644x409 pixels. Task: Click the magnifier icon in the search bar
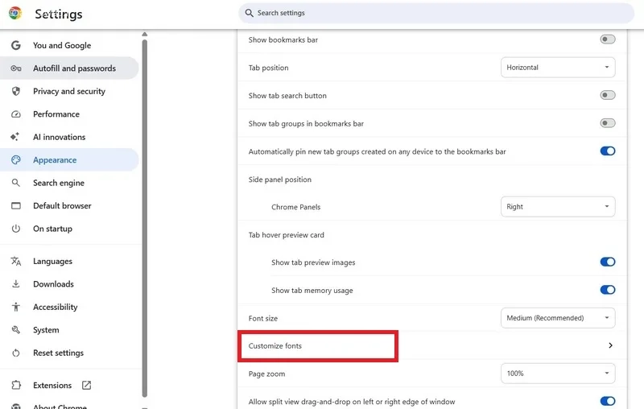(x=249, y=13)
